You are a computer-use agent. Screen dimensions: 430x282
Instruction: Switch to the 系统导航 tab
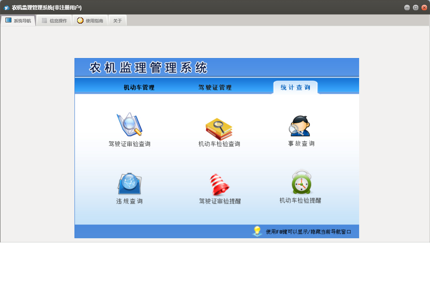pyautogui.click(x=18, y=21)
